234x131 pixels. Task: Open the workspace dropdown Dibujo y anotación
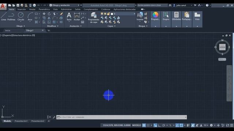64,5
